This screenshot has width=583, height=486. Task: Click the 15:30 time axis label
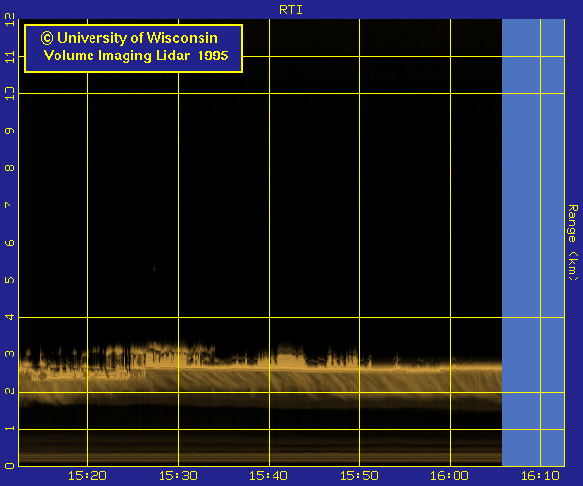pos(178,476)
